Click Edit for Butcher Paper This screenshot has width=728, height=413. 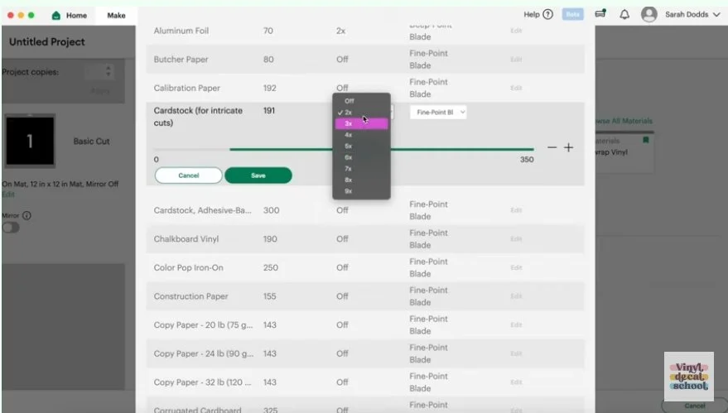pyautogui.click(x=516, y=60)
